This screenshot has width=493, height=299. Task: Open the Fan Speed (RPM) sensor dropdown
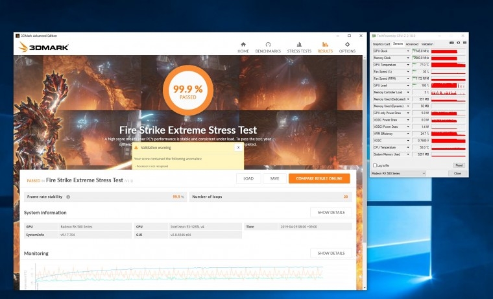408,78
